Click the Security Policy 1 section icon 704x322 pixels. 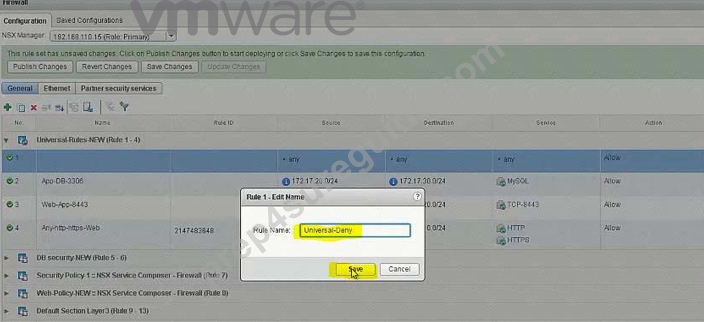pos(23,275)
